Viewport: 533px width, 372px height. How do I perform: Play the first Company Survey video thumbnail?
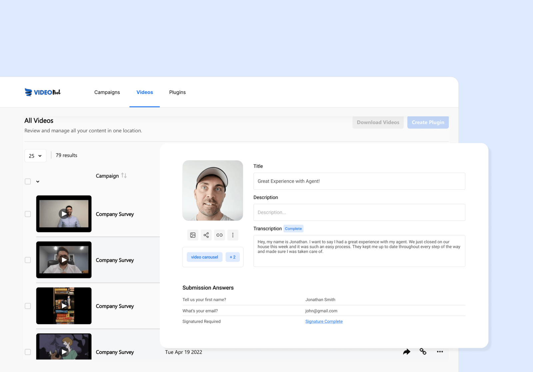(x=64, y=214)
